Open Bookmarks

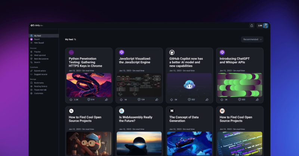[39, 83]
